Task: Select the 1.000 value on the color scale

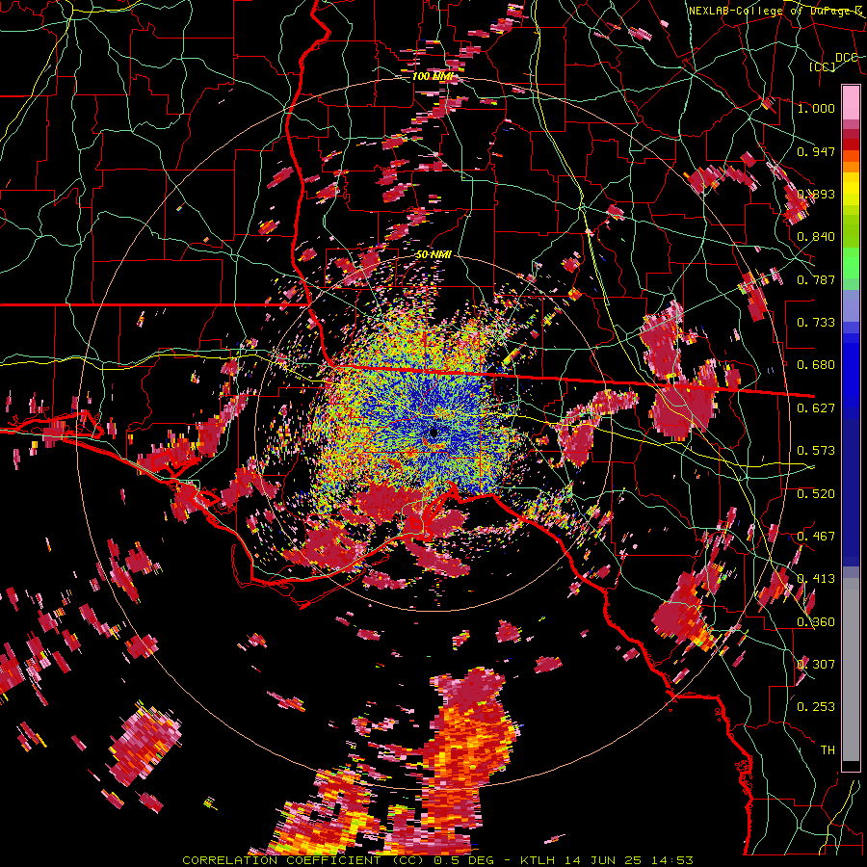Action: (x=816, y=108)
